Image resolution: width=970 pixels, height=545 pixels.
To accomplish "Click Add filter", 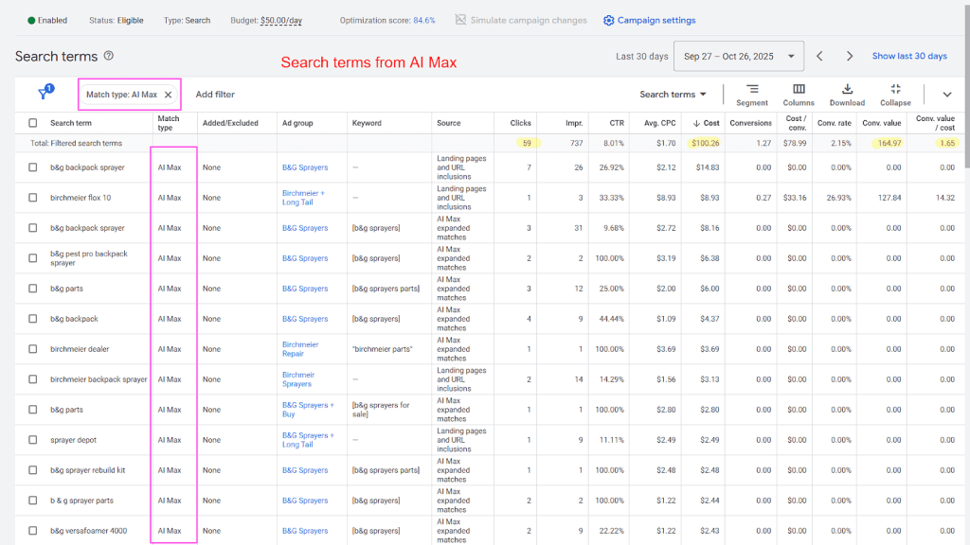I will (x=215, y=95).
